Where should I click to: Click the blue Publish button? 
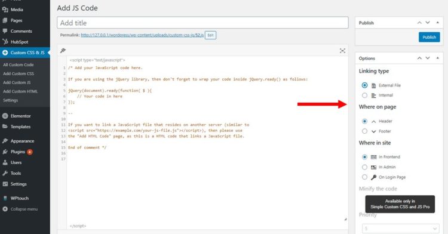pos(429,37)
